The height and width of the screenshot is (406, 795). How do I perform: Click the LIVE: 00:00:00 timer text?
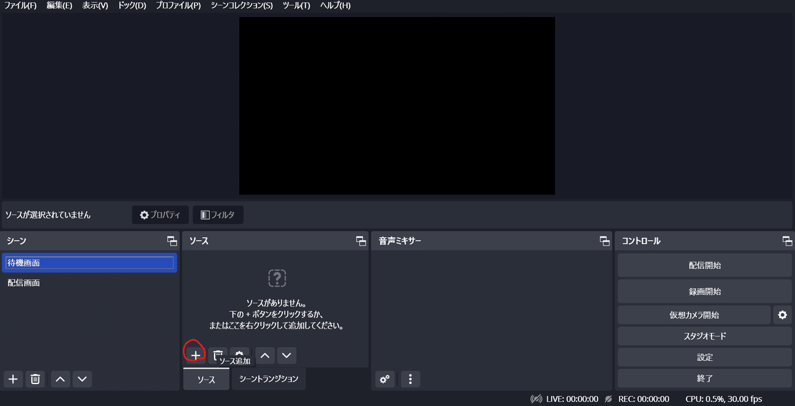(x=572, y=399)
